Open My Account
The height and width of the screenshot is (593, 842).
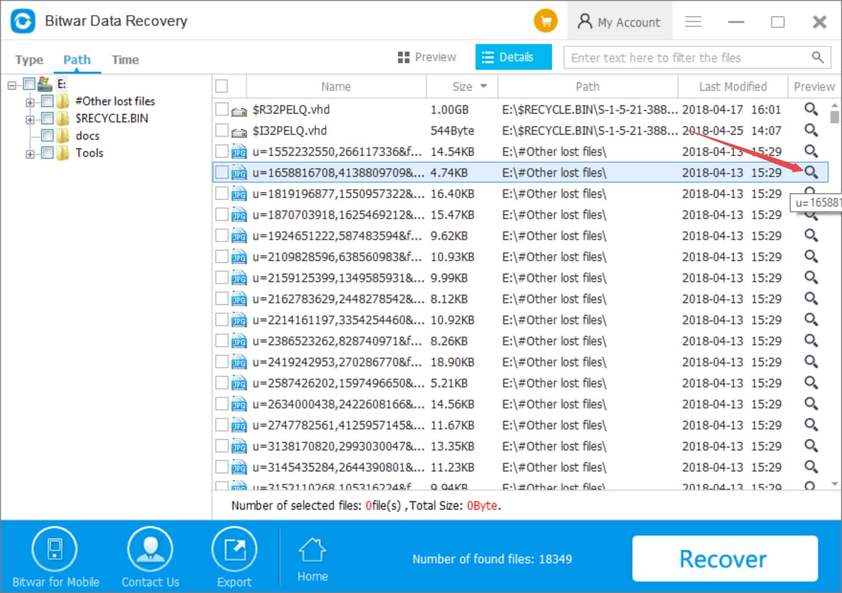click(619, 22)
